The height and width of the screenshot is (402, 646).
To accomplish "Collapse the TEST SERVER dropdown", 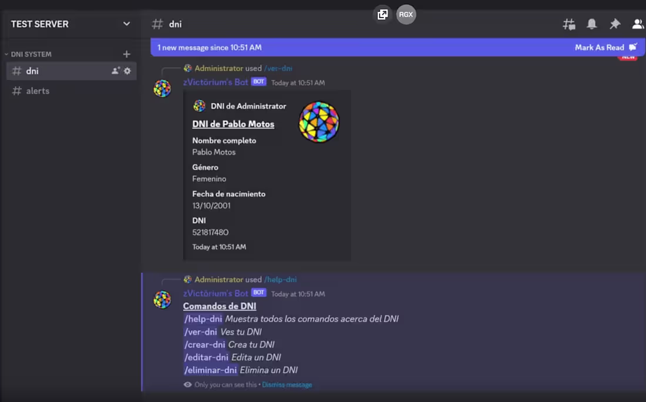I will [x=126, y=24].
